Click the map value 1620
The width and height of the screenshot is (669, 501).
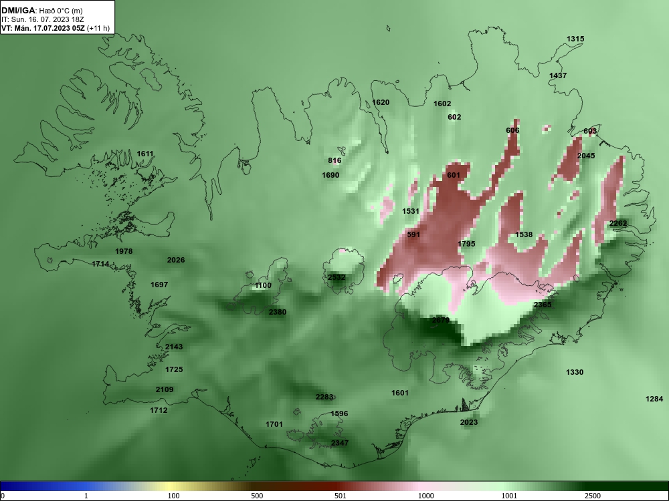381,102
